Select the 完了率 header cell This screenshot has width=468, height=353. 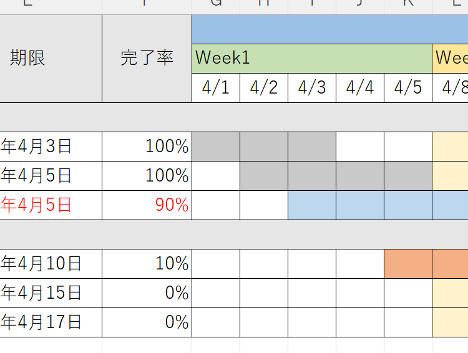pyautogui.click(x=147, y=59)
